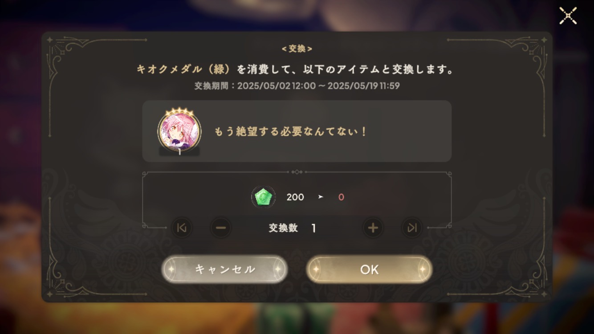Tap the 交換数 label
The width and height of the screenshot is (594, 334).
pyautogui.click(x=283, y=228)
